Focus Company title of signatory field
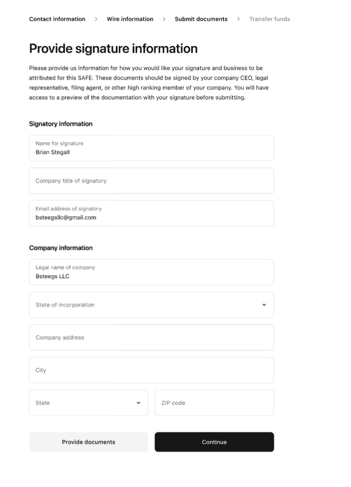Image resolution: width=351 pixels, height=487 pixels. [x=151, y=181]
